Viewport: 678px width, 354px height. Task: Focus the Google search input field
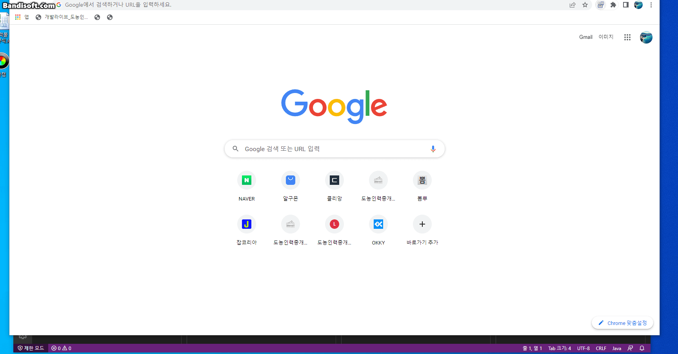click(x=334, y=149)
